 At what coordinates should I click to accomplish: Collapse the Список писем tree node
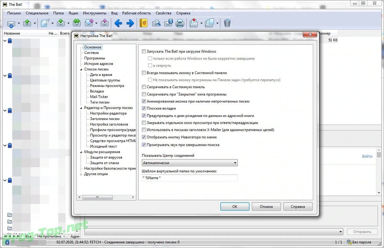81,69
